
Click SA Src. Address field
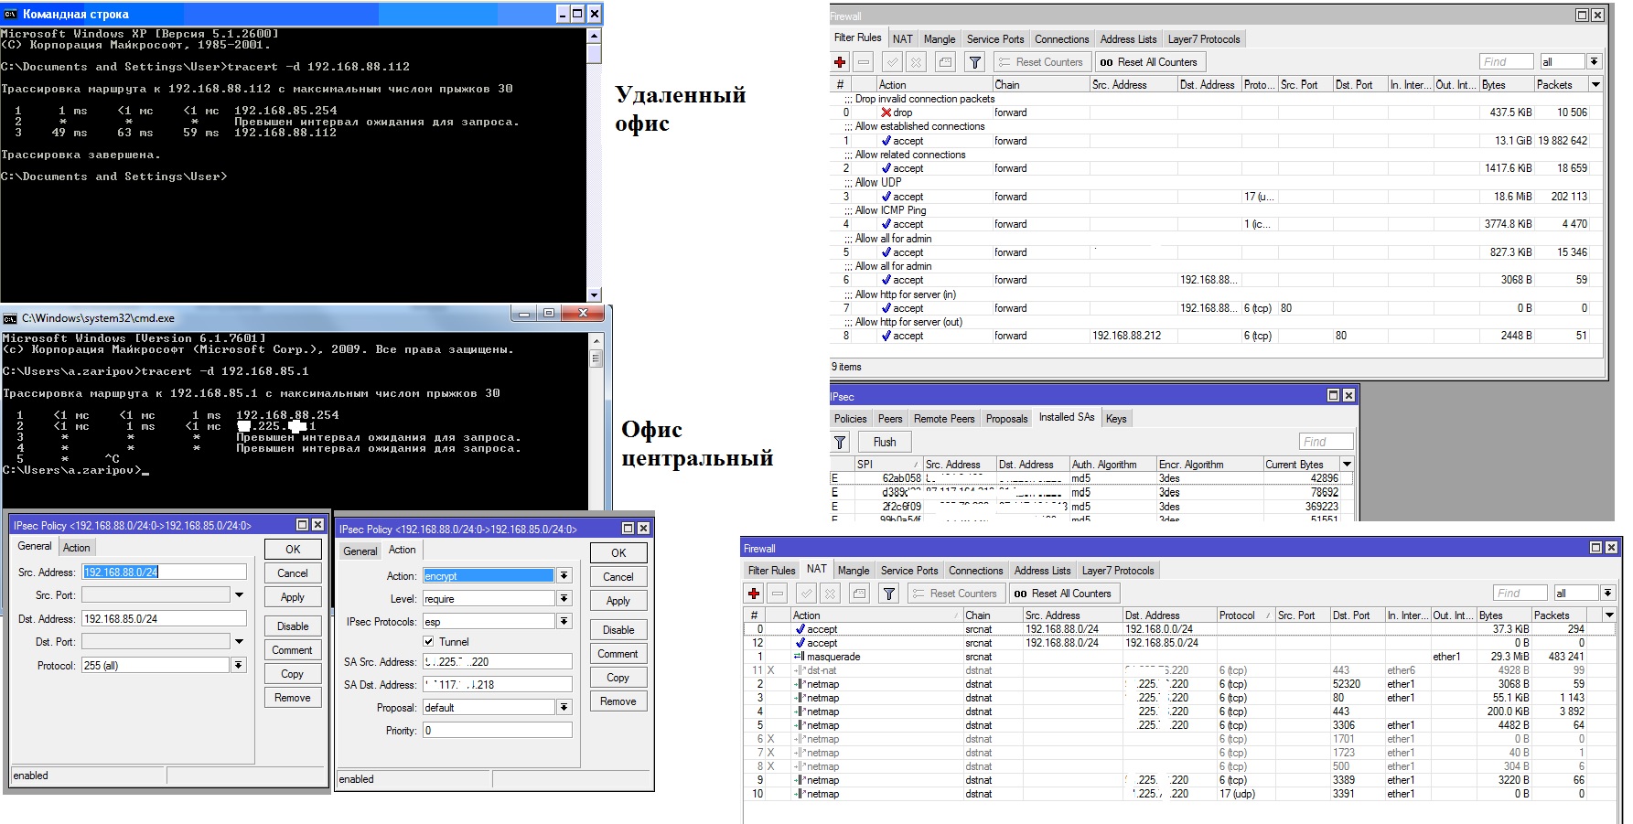[498, 661]
